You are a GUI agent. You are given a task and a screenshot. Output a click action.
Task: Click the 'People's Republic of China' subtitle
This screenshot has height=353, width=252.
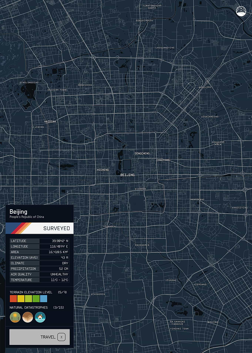pos(27,217)
